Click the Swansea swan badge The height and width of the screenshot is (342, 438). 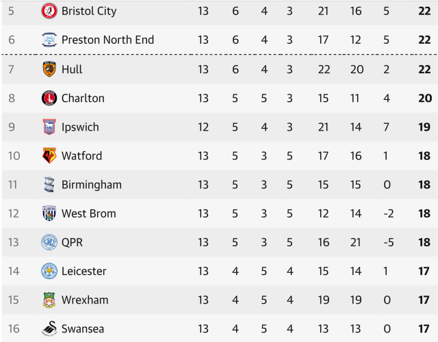click(49, 329)
